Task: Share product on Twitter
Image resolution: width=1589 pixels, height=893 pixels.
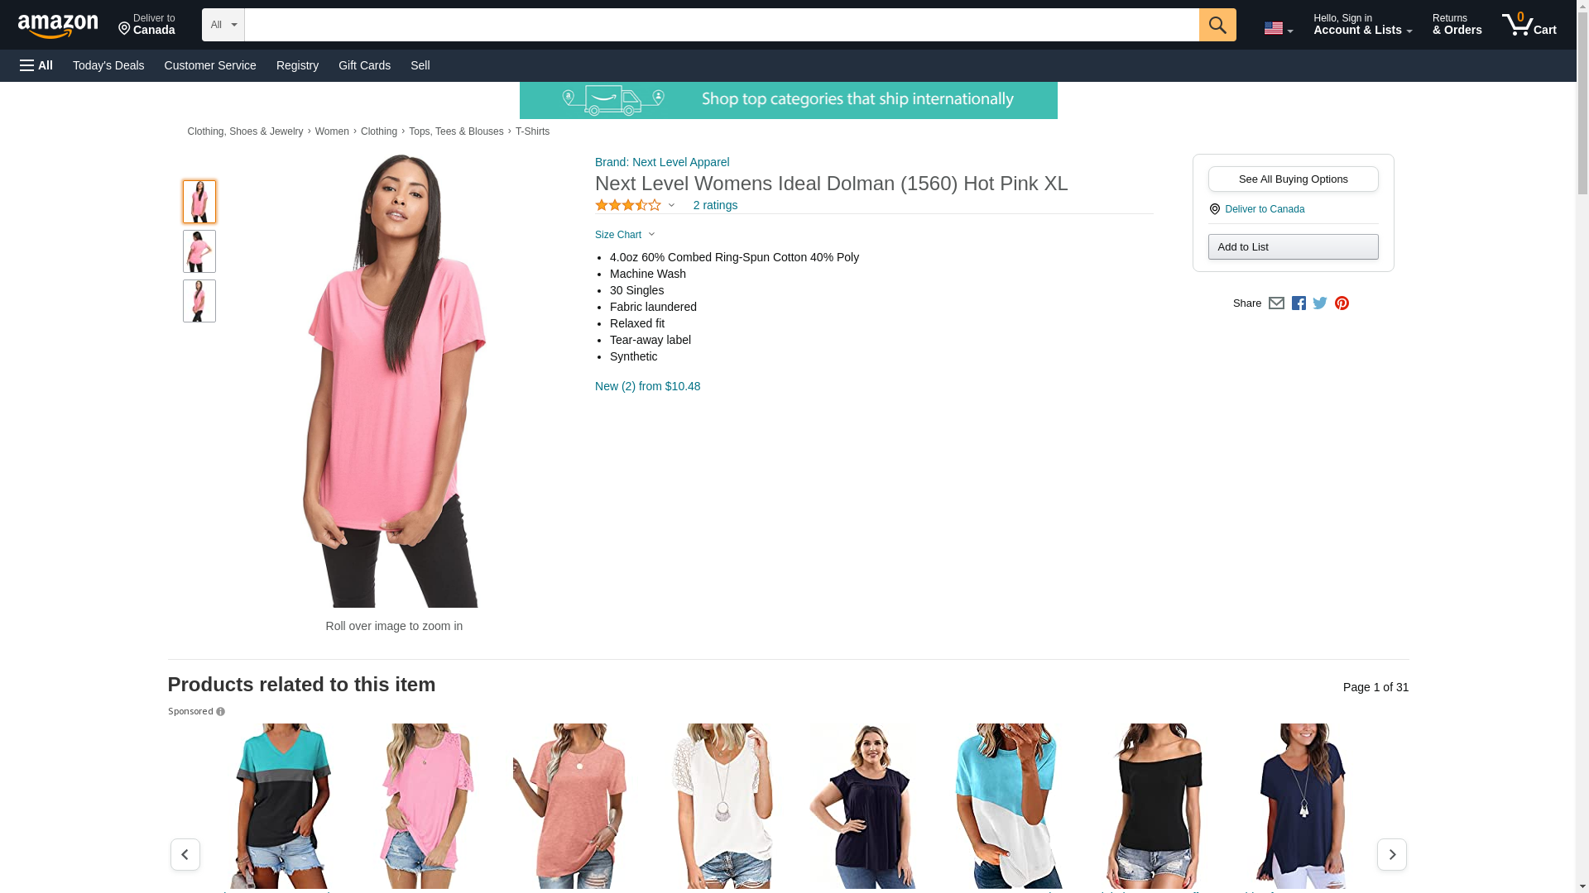Action: 1320,303
